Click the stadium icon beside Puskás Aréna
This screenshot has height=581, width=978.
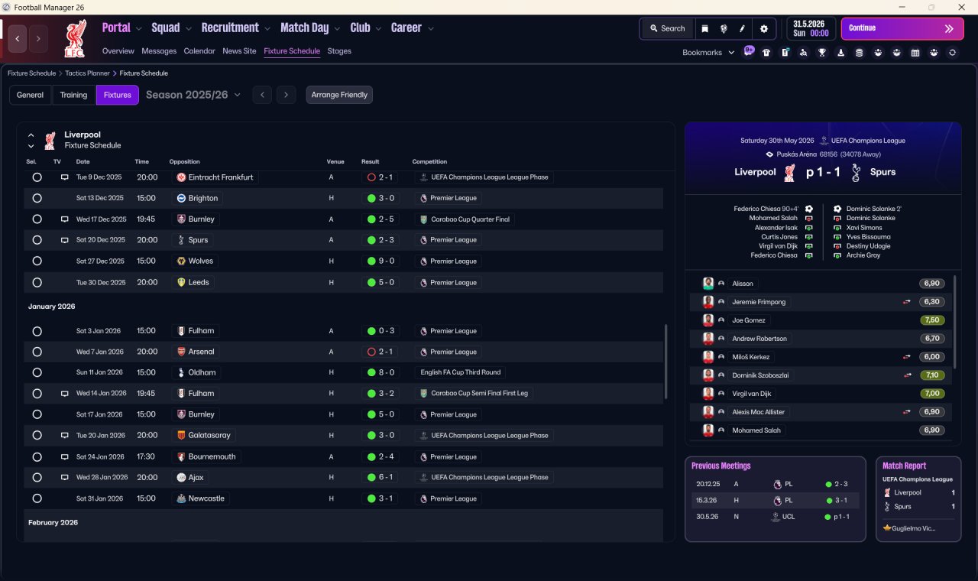[770, 154]
